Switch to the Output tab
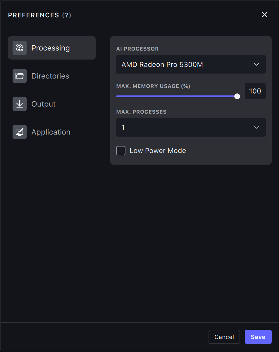Screen dimensions: 279x352 [x=44, y=104]
